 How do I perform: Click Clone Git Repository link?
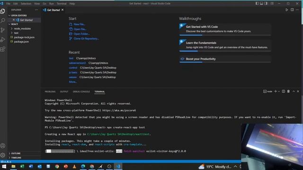click(x=86, y=39)
